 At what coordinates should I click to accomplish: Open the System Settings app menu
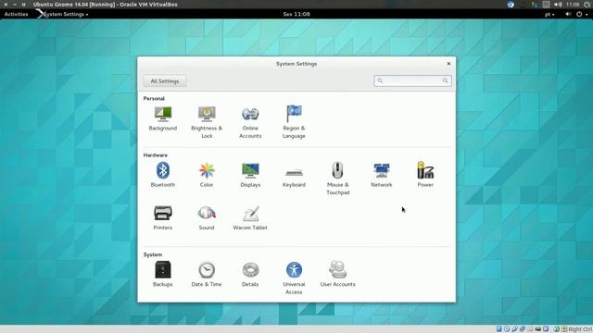click(63, 15)
